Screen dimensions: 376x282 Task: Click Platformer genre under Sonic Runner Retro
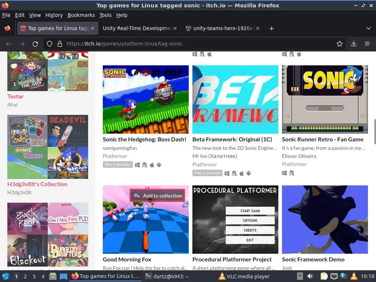294,164
